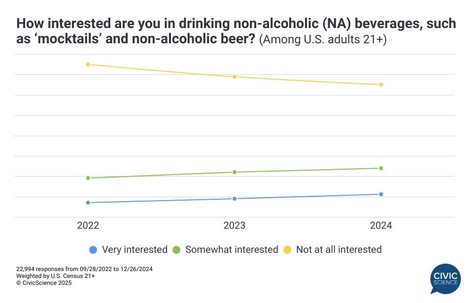This screenshot has width=476, height=303.
Task: Toggle the Very interested legend label
Action: [135, 250]
